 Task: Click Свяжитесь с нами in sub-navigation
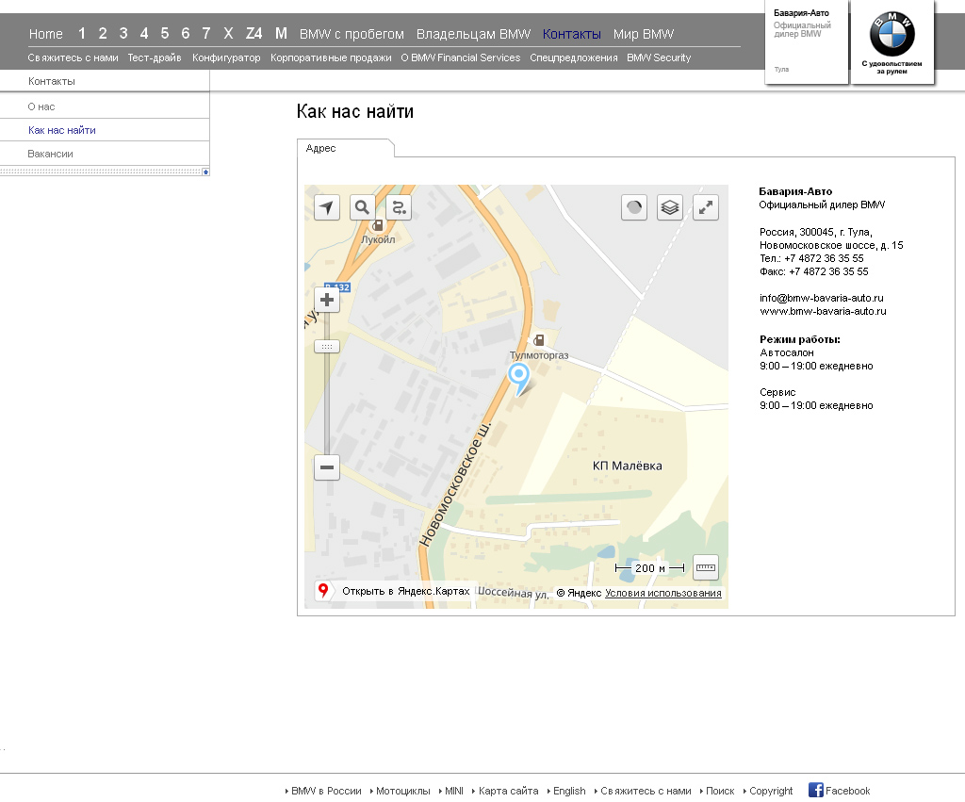coord(73,57)
